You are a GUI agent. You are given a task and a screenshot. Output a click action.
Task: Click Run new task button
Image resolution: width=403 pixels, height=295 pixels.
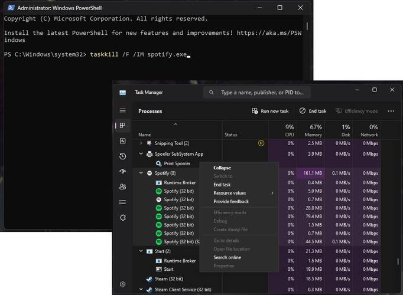(270, 111)
